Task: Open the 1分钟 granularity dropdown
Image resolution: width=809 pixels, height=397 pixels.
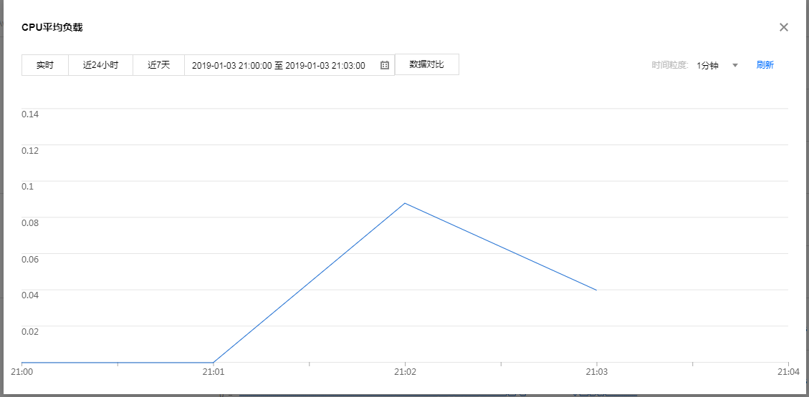Action: click(x=708, y=66)
